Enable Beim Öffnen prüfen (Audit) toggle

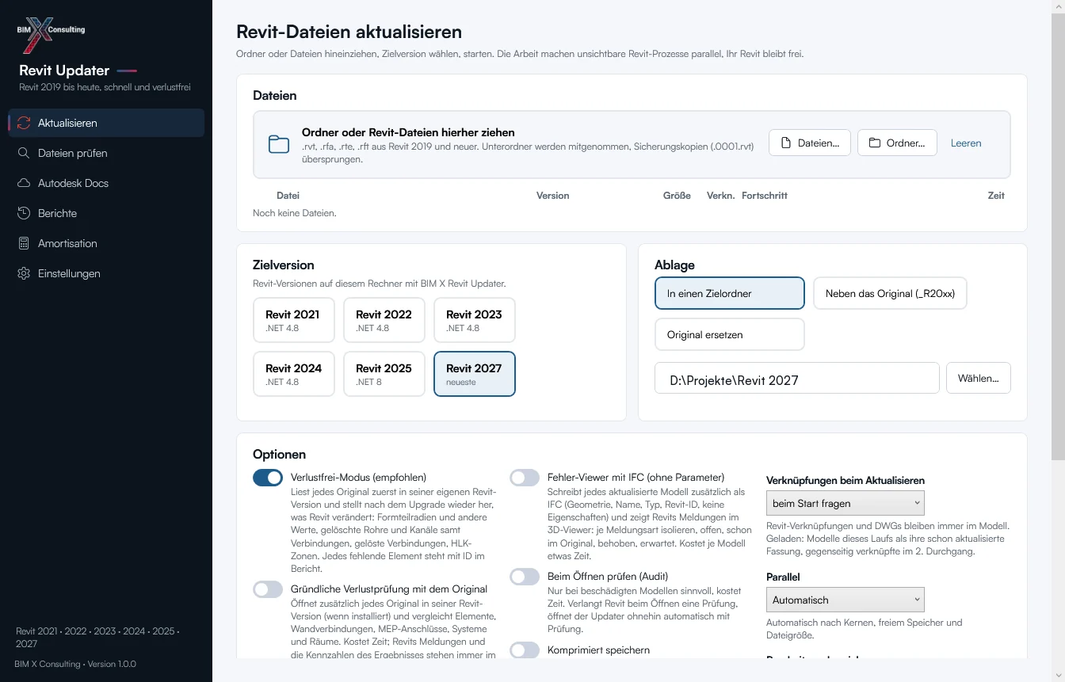pyautogui.click(x=525, y=577)
